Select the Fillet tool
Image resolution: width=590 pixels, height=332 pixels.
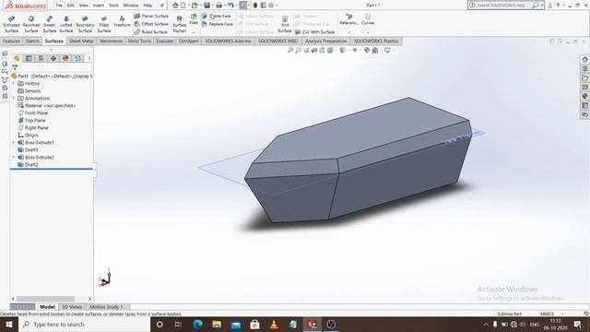click(x=194, y=19)
